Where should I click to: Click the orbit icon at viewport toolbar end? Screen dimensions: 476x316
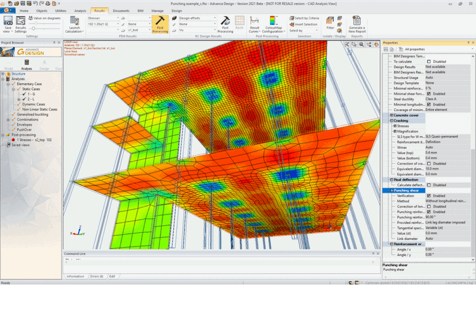377,45
